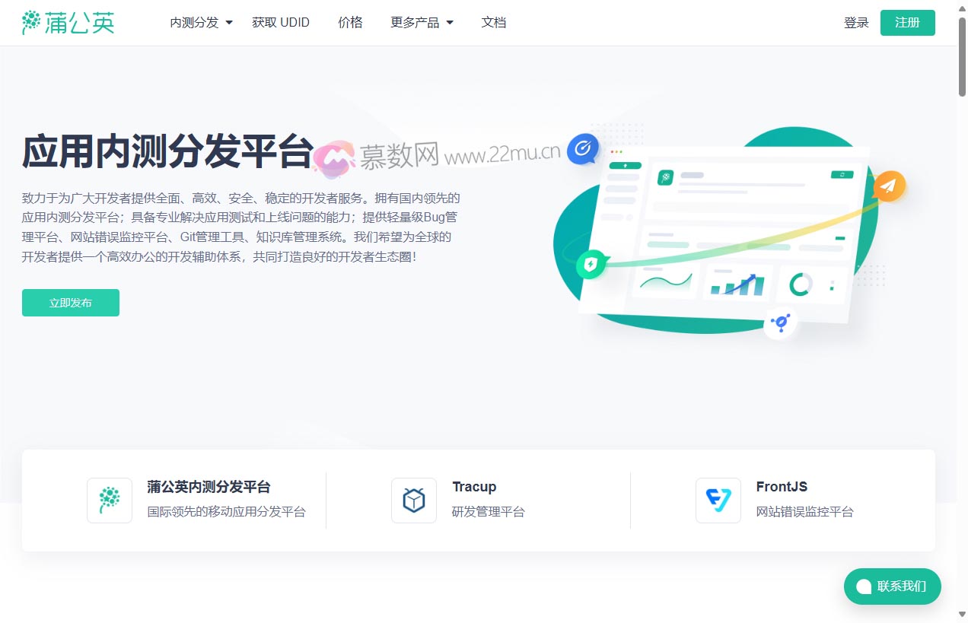Click the Pgyer dandelion product card icon
Screen dimensions: 968x623
click(110, 501)
